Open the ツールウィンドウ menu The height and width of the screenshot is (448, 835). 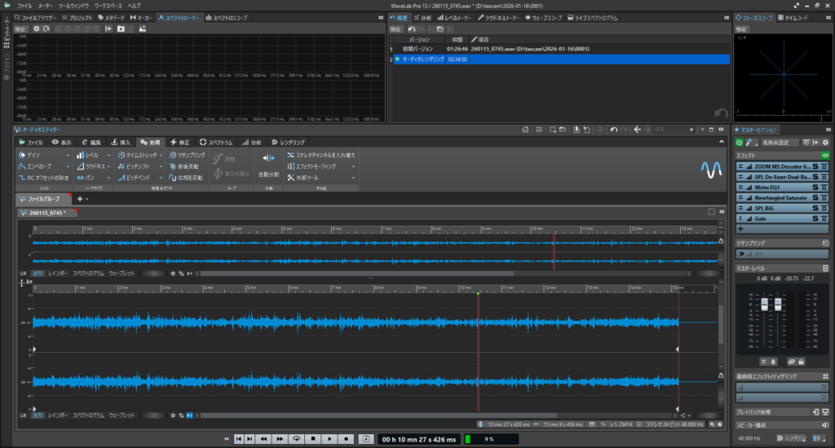coord(74,5)
